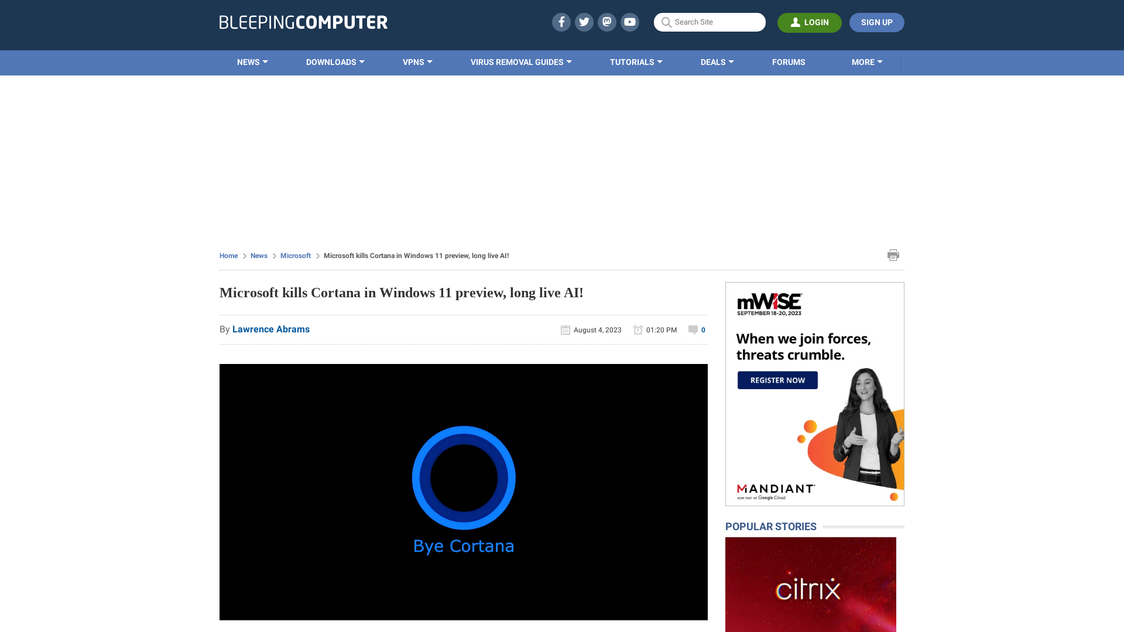Open the TUTORIALS menu item
Viewport: 1124px width, 632px height.
point(635,63)
